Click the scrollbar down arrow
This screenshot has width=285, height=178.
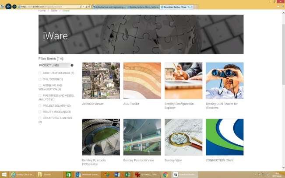(x=283, y=168)
